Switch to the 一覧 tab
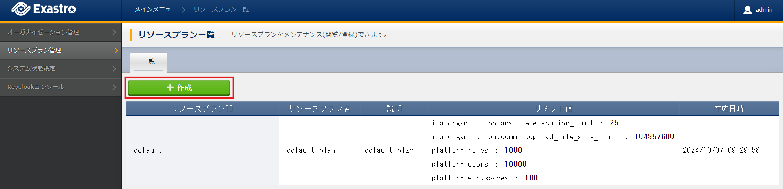 [x=149, y=62]
